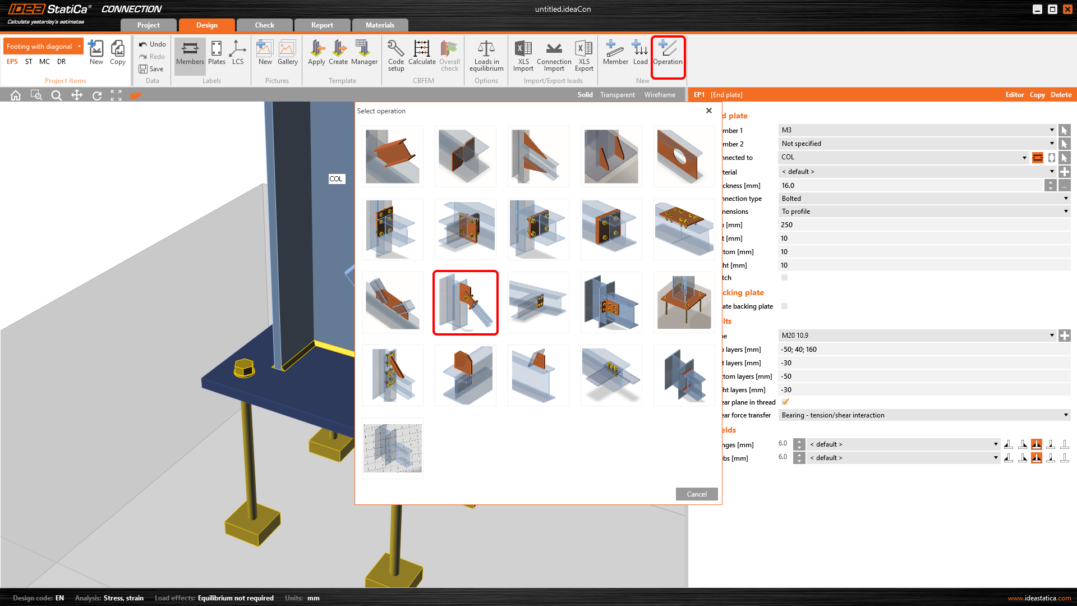Click the Delete link for EP1
1077x606 pixels.
1061,95
